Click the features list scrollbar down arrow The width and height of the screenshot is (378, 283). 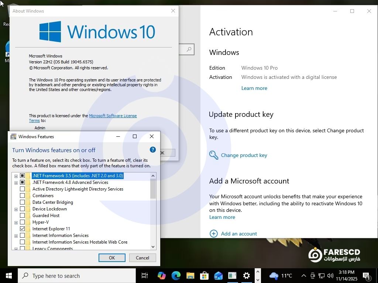pyautogui.click(x=153, y=247)
